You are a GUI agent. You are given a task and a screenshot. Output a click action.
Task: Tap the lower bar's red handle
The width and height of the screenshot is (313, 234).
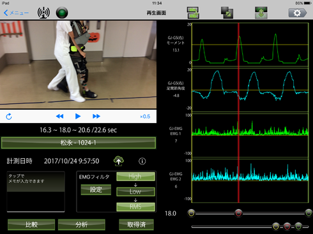click(x=287, y=226)
